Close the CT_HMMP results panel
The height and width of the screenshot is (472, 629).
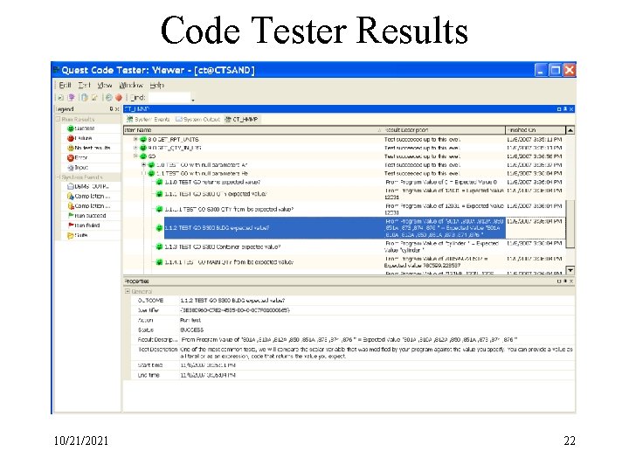571,108
